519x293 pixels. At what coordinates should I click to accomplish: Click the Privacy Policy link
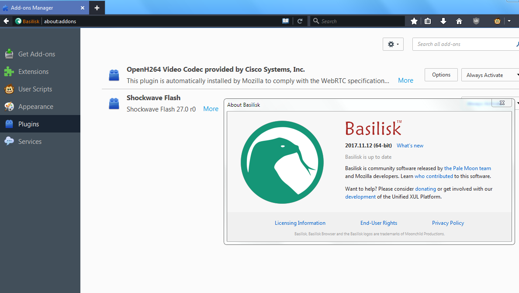pos(448,223)
